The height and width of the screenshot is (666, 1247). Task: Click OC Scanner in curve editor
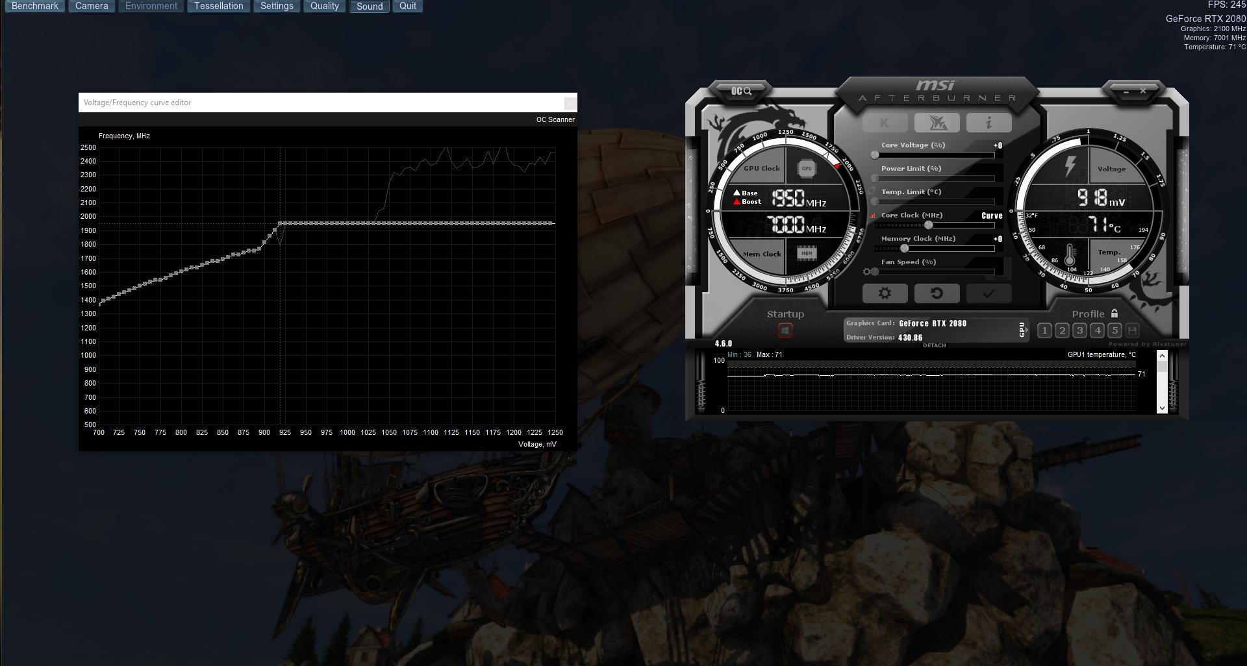point(555,119)
